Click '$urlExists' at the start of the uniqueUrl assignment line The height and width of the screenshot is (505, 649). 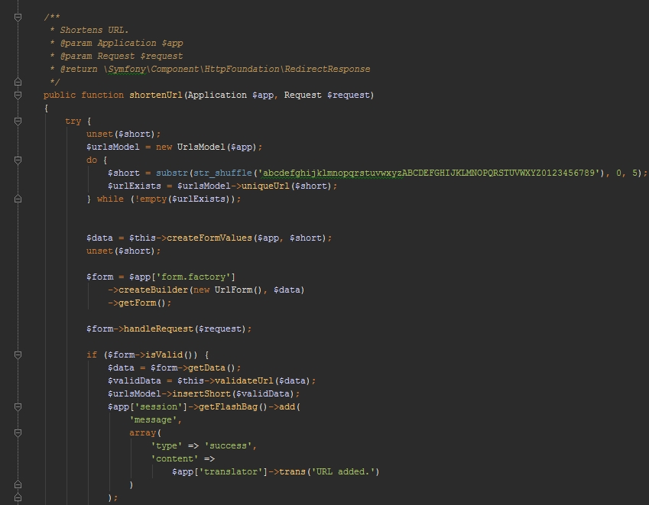point(134,186)
